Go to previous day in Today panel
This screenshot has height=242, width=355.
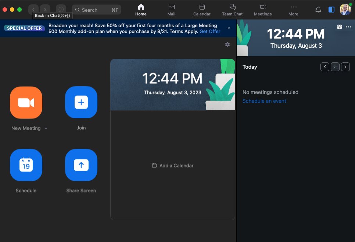324,67
